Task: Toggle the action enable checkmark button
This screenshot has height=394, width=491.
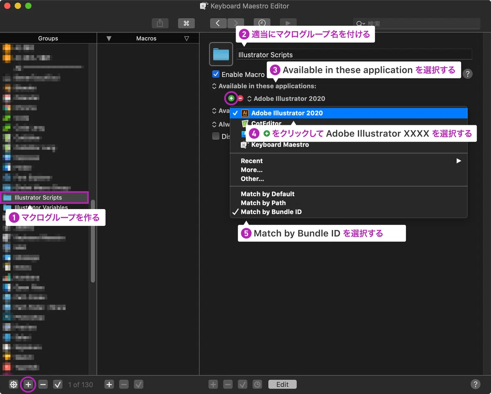Action: click(243, 385)
